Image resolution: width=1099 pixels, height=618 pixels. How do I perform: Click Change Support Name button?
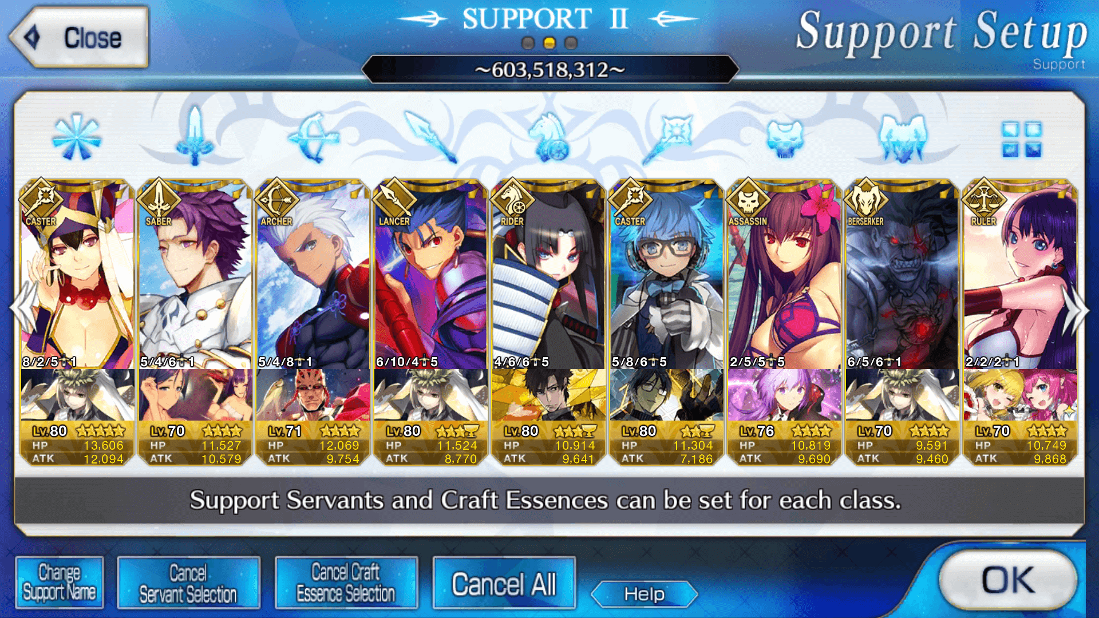point(60,583)
